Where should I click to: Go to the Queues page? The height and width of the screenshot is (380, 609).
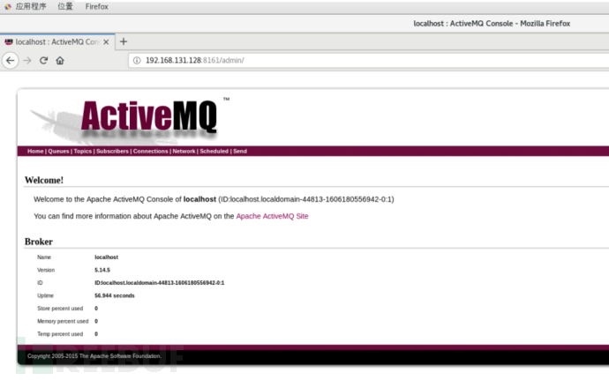[58, 152]
